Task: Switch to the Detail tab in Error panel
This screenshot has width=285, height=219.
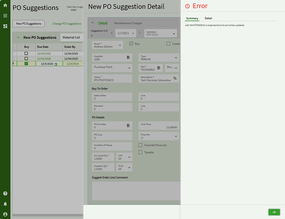Action: pos(208,18)
